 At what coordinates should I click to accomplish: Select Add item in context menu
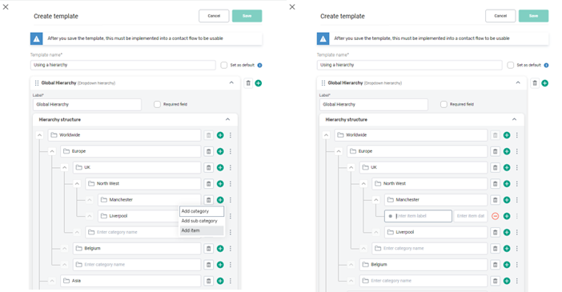[202, 230]
